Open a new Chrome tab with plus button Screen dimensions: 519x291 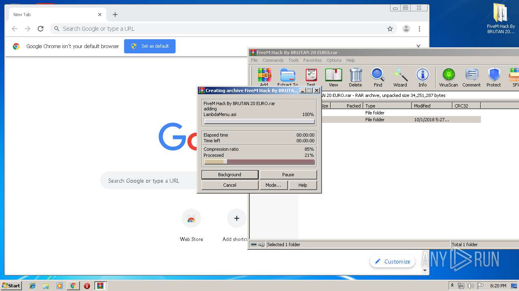pos(115,15)
